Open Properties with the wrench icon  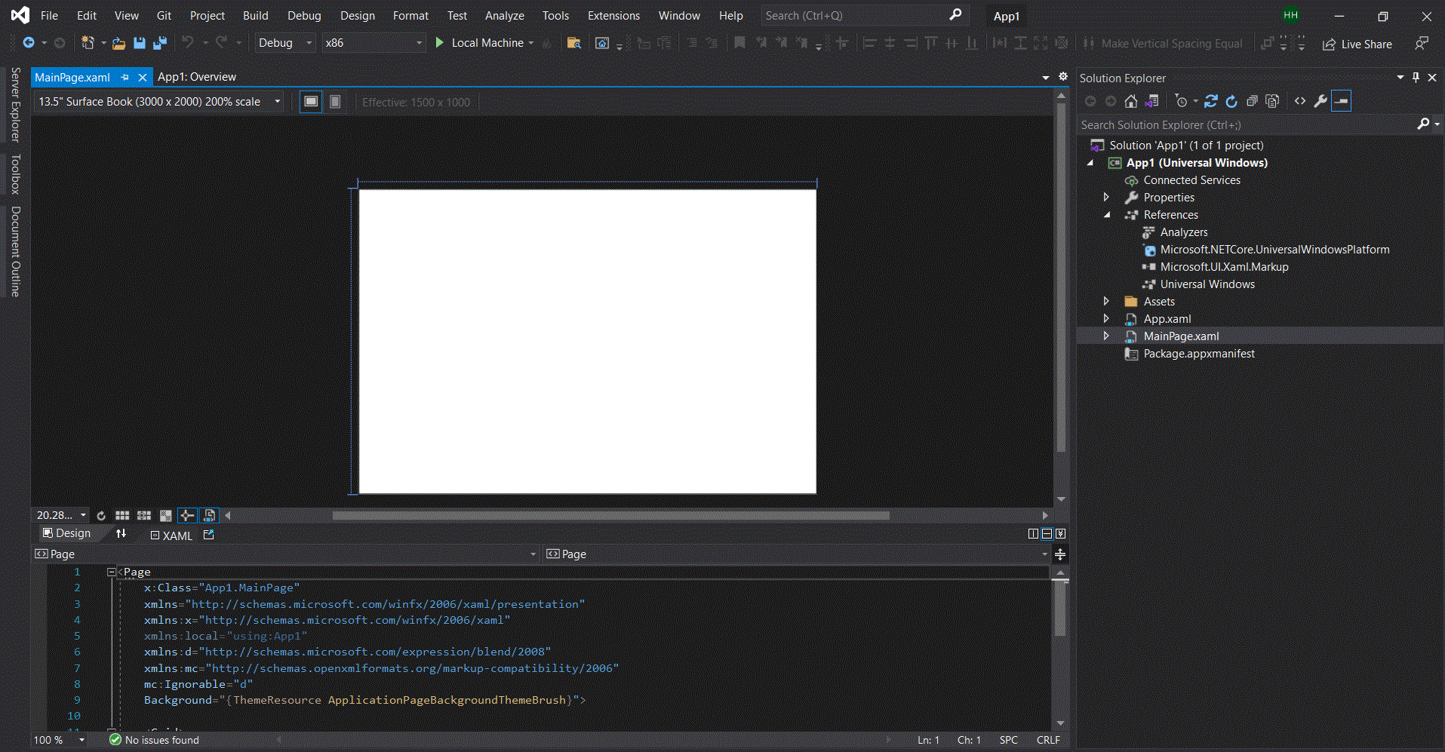(x=1321, y=100)
